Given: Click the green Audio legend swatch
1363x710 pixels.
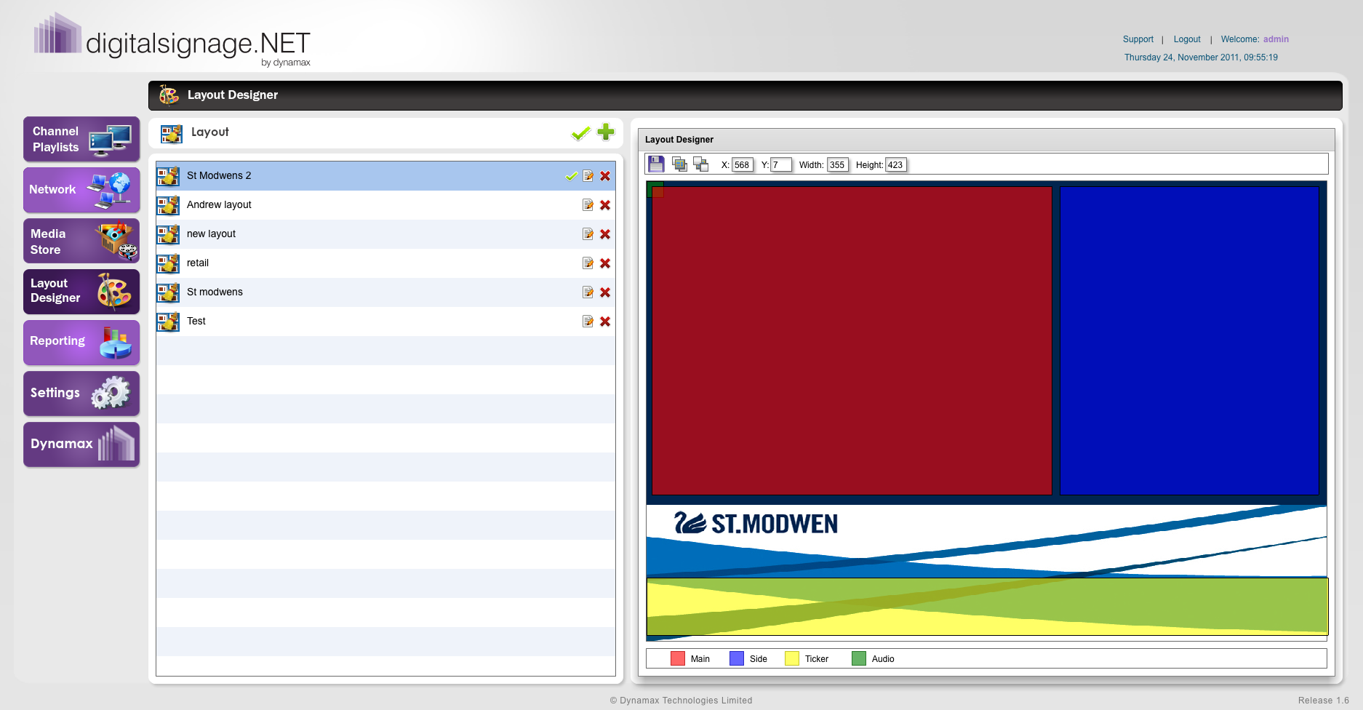Looking at the screenshot, I should pyautogui.click(x=859, y=658).
